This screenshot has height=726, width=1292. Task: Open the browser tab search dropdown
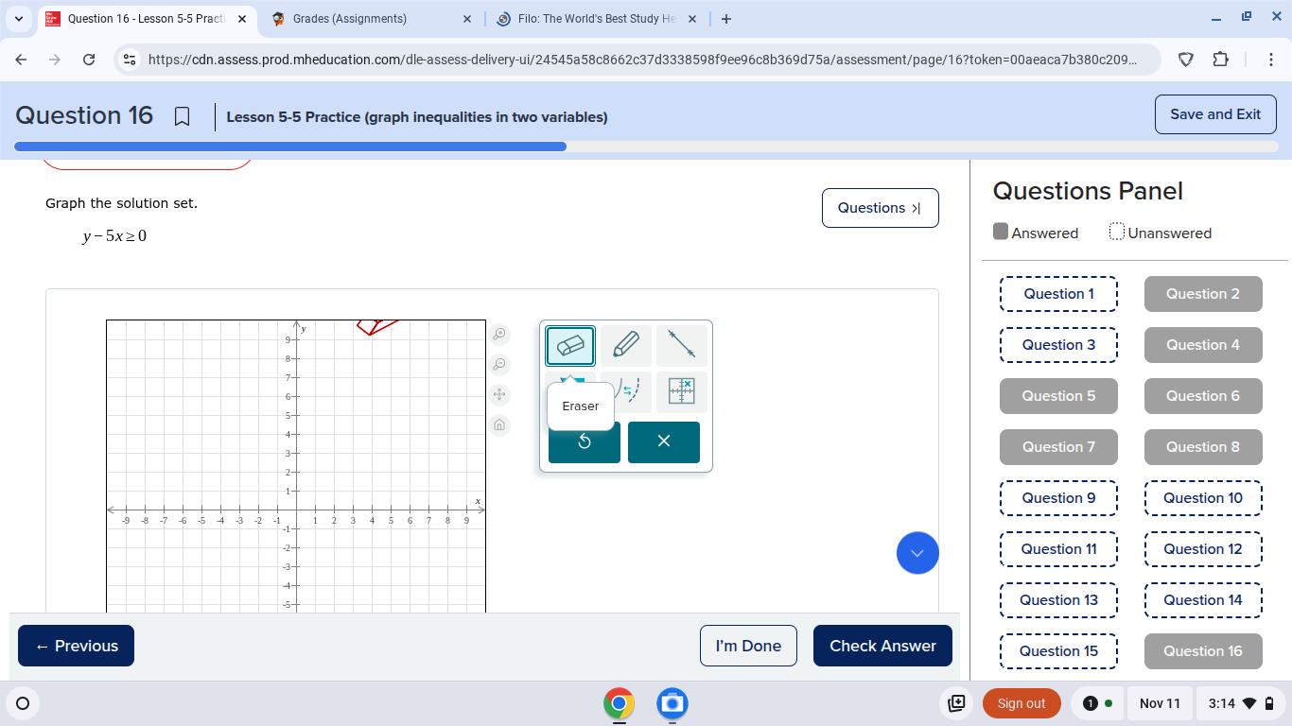[17, 18]
